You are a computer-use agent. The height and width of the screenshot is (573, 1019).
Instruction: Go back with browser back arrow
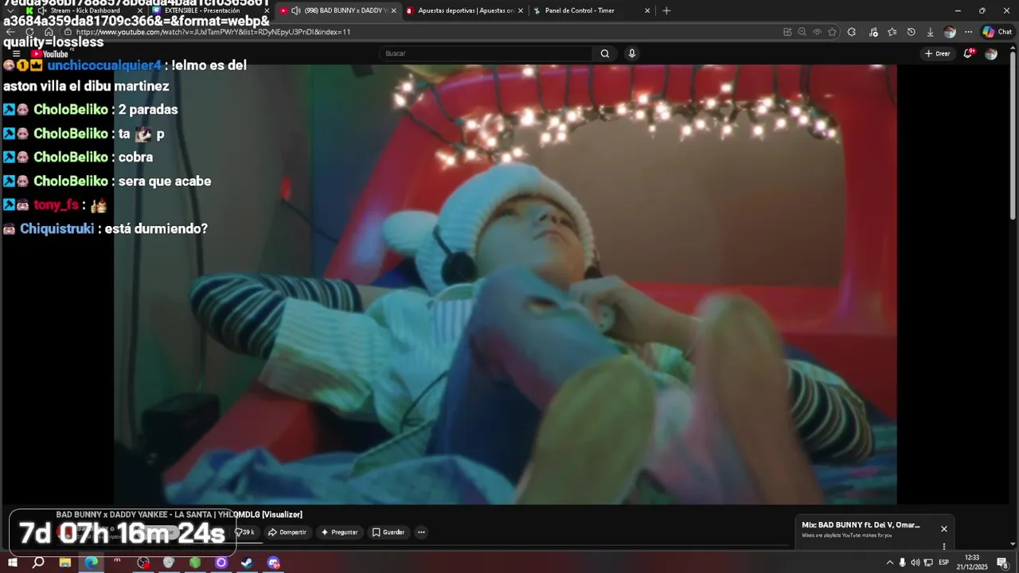(10, 32)
